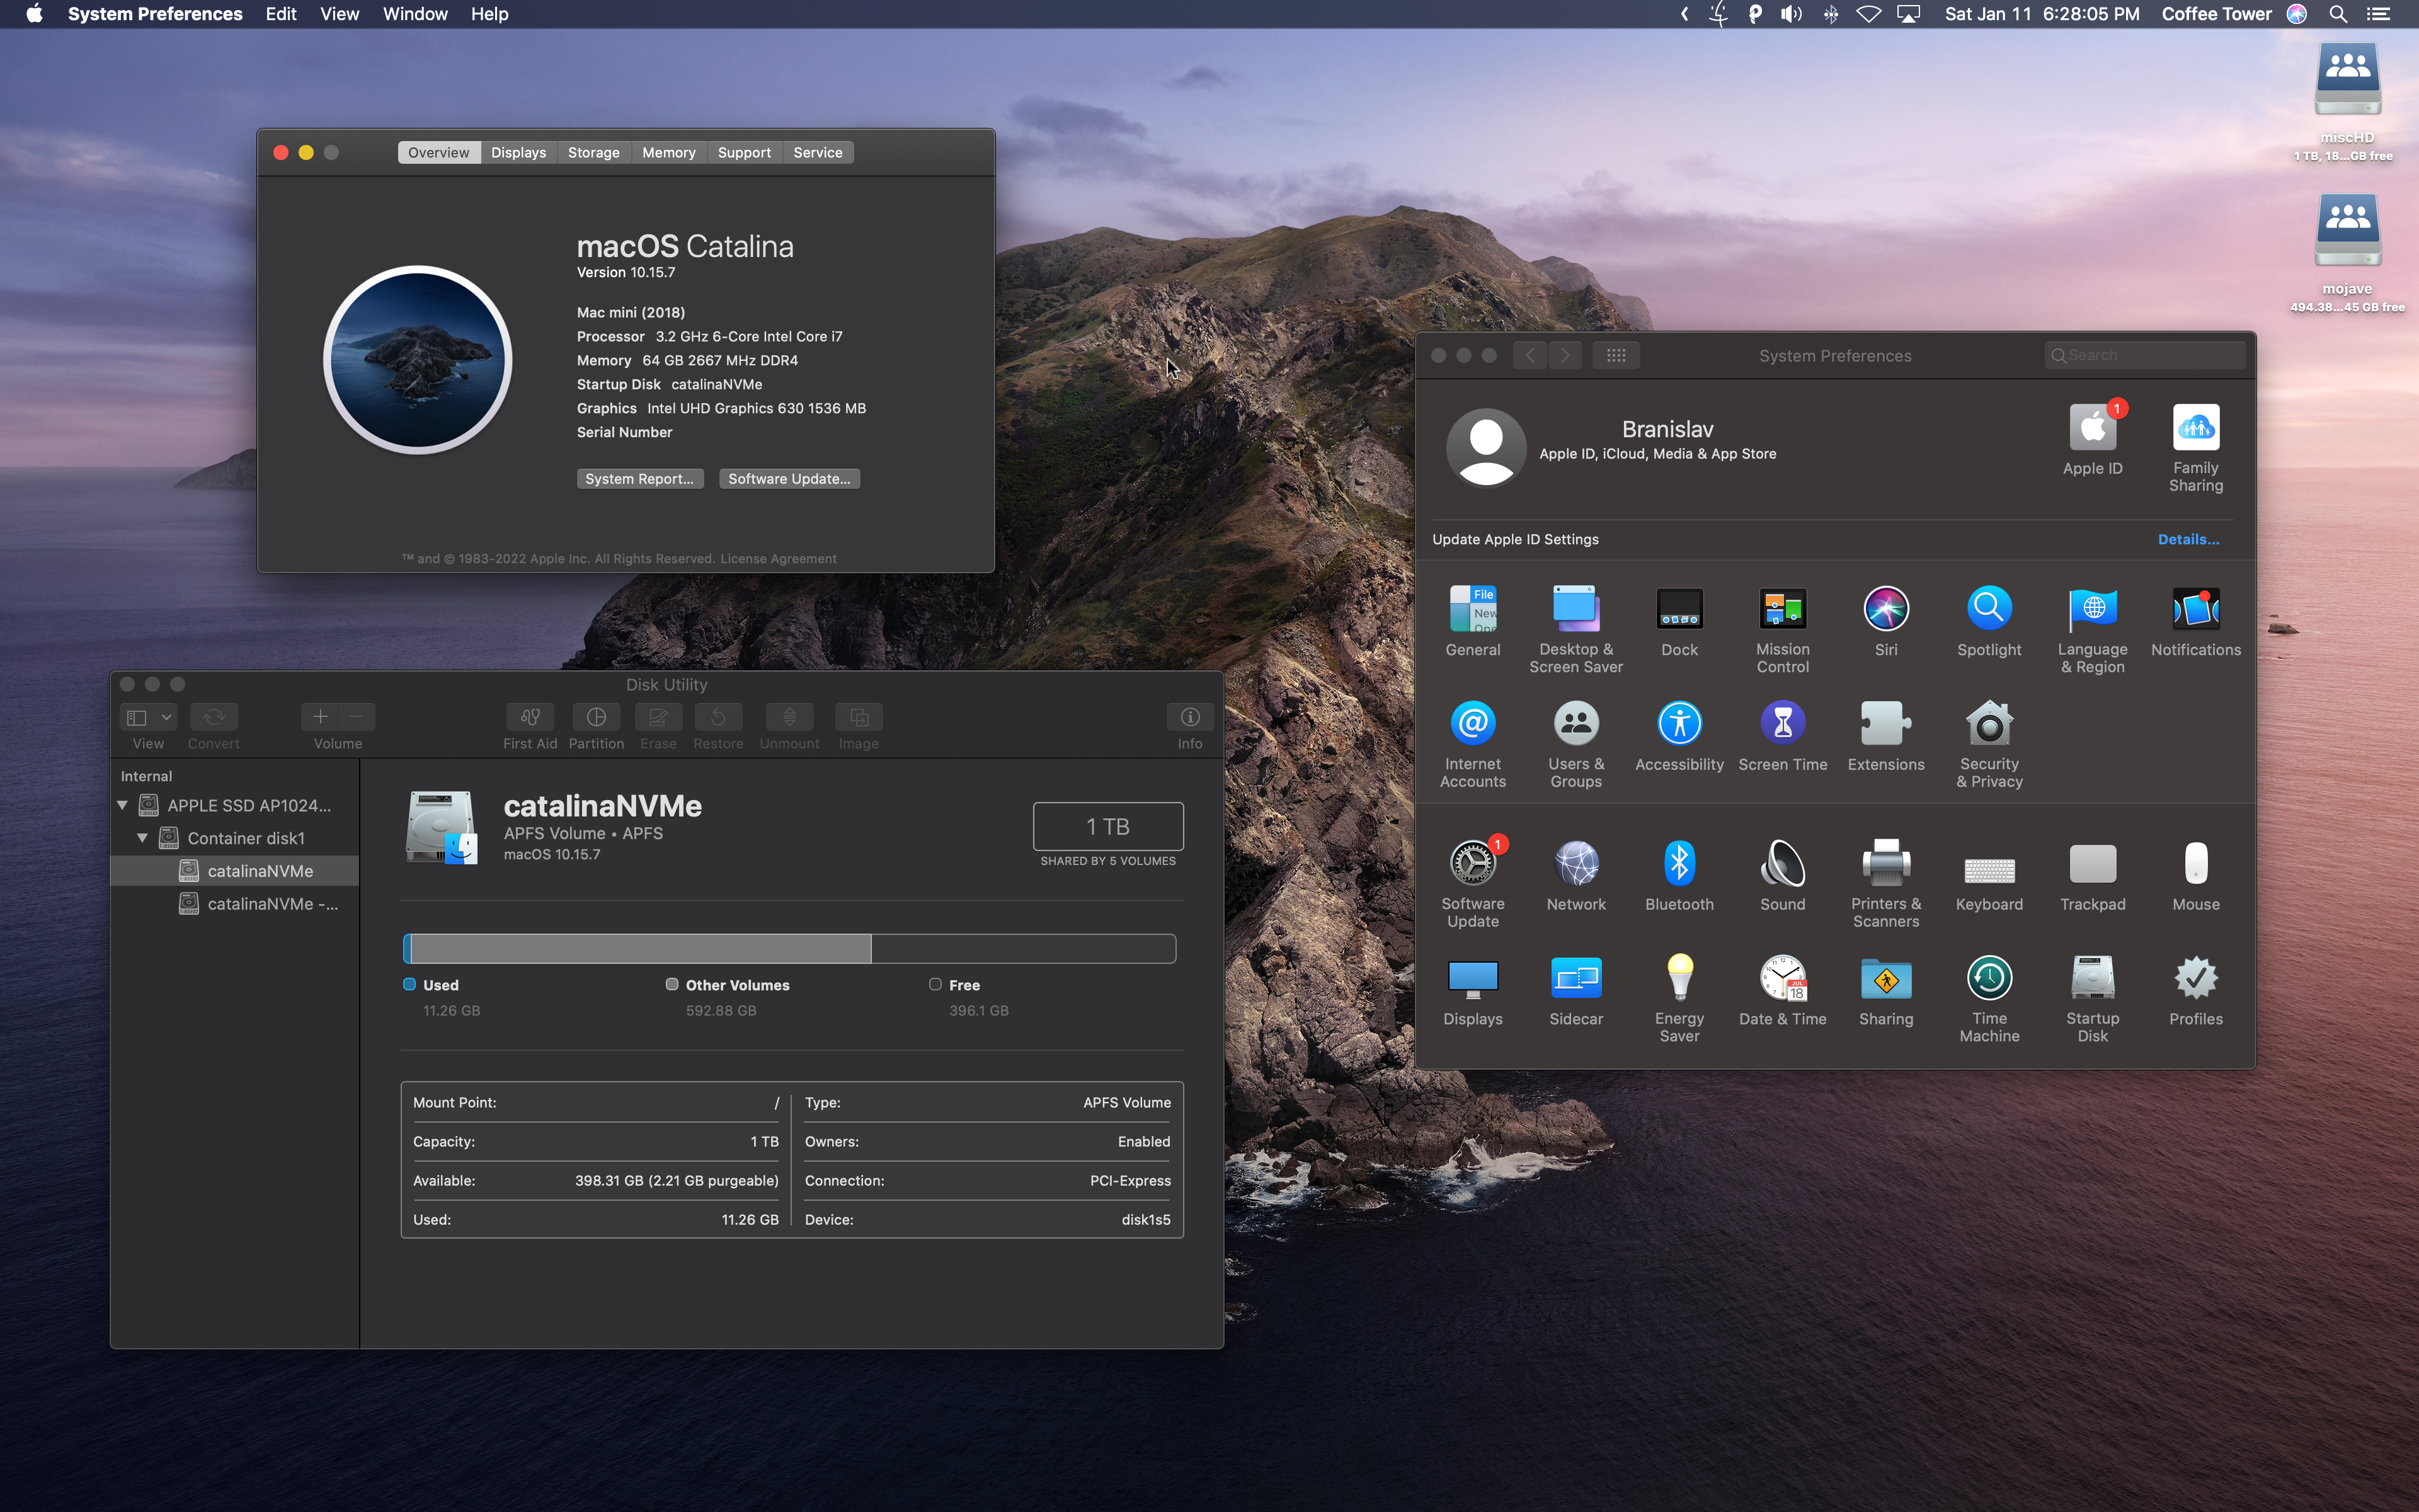Show all preferences grid button
Screen dimensions: 2419x1512
[x=1615, y=355]
